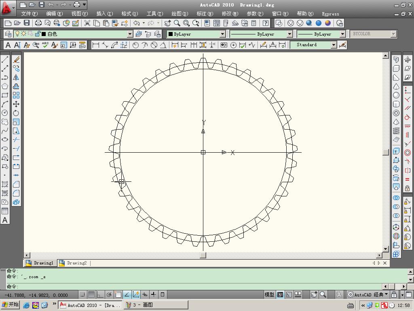Toggle Polar tracking in status bar

pyautogui.click(x=109, y=295)
